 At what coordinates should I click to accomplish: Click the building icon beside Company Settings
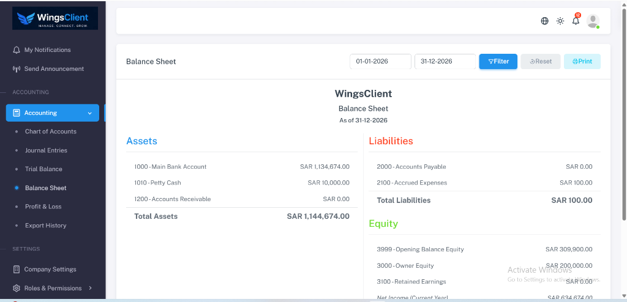point(17,269)
